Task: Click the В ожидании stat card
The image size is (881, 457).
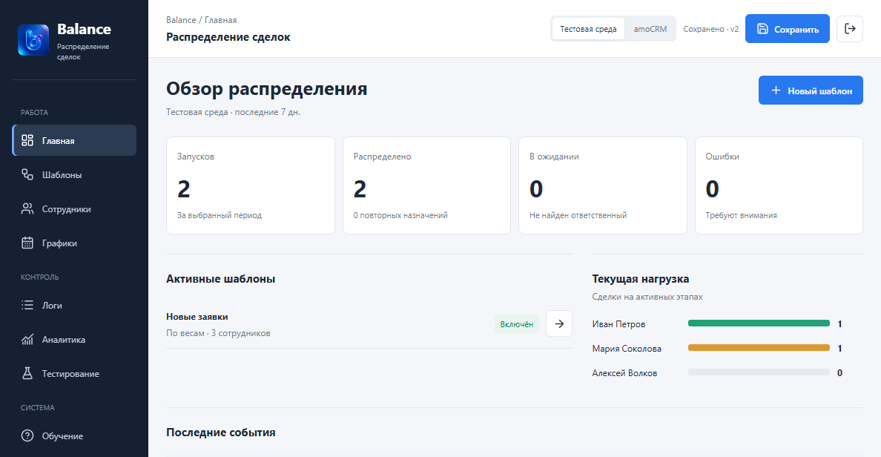Action: [603, 185]
